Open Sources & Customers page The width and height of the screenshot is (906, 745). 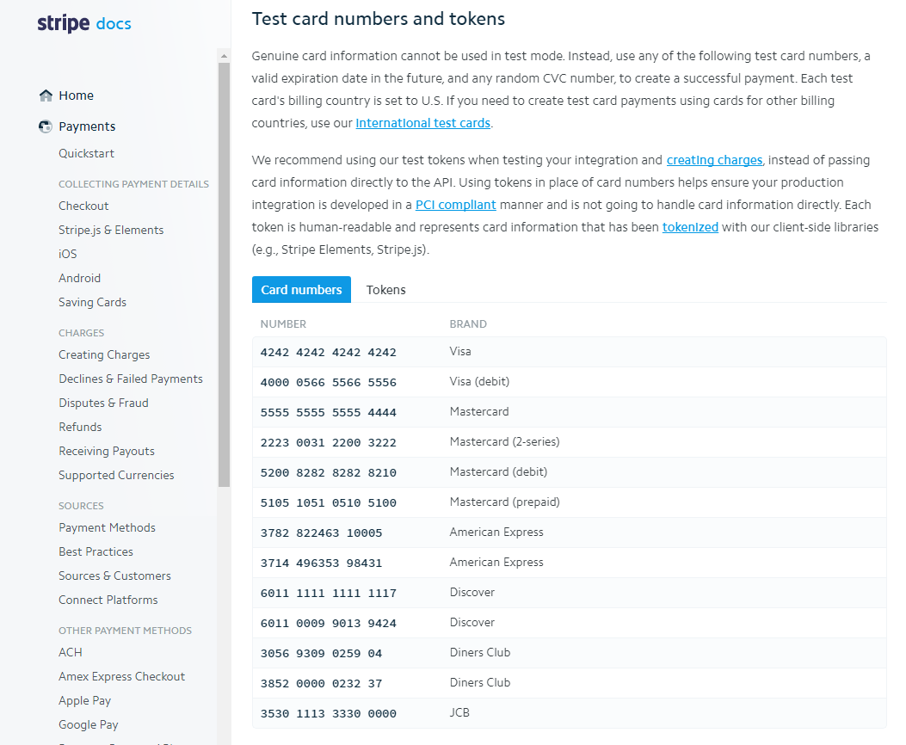pyautogui.click(x=115, y=576)
